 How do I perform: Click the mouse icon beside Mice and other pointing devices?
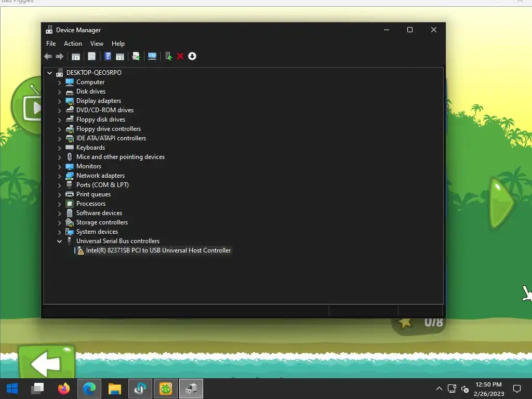pos(70,157)
